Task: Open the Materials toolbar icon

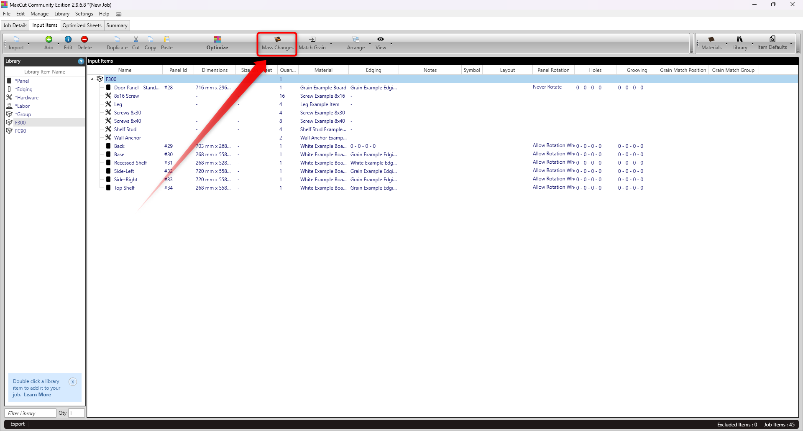Action: tap(711, 39)
